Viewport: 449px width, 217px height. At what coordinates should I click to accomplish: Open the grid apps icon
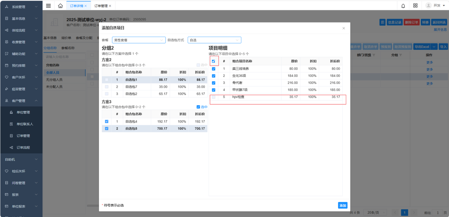(415, 6)
